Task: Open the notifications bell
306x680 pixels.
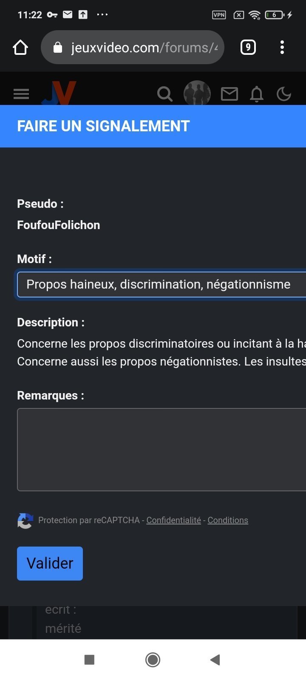Action: 257,94
